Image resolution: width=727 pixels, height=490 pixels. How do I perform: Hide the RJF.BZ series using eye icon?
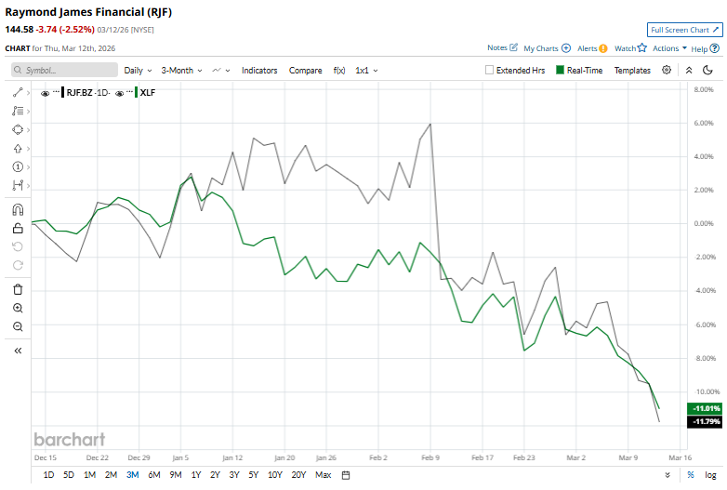(x=46, y=92)
